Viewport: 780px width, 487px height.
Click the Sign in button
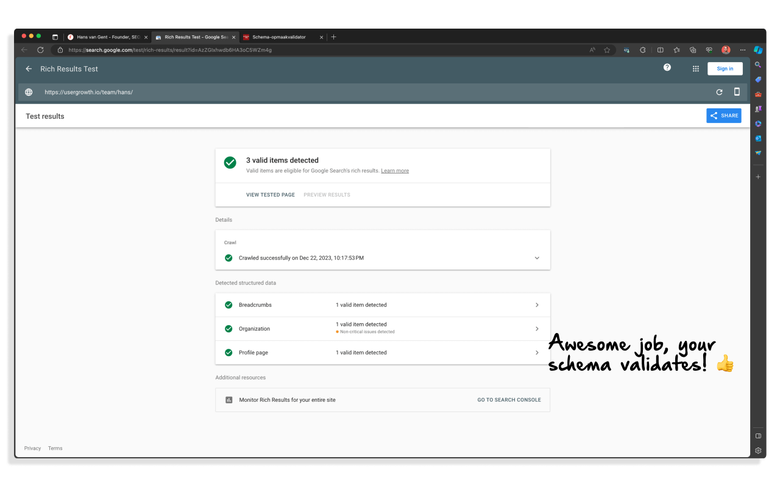tap(725, 69)
